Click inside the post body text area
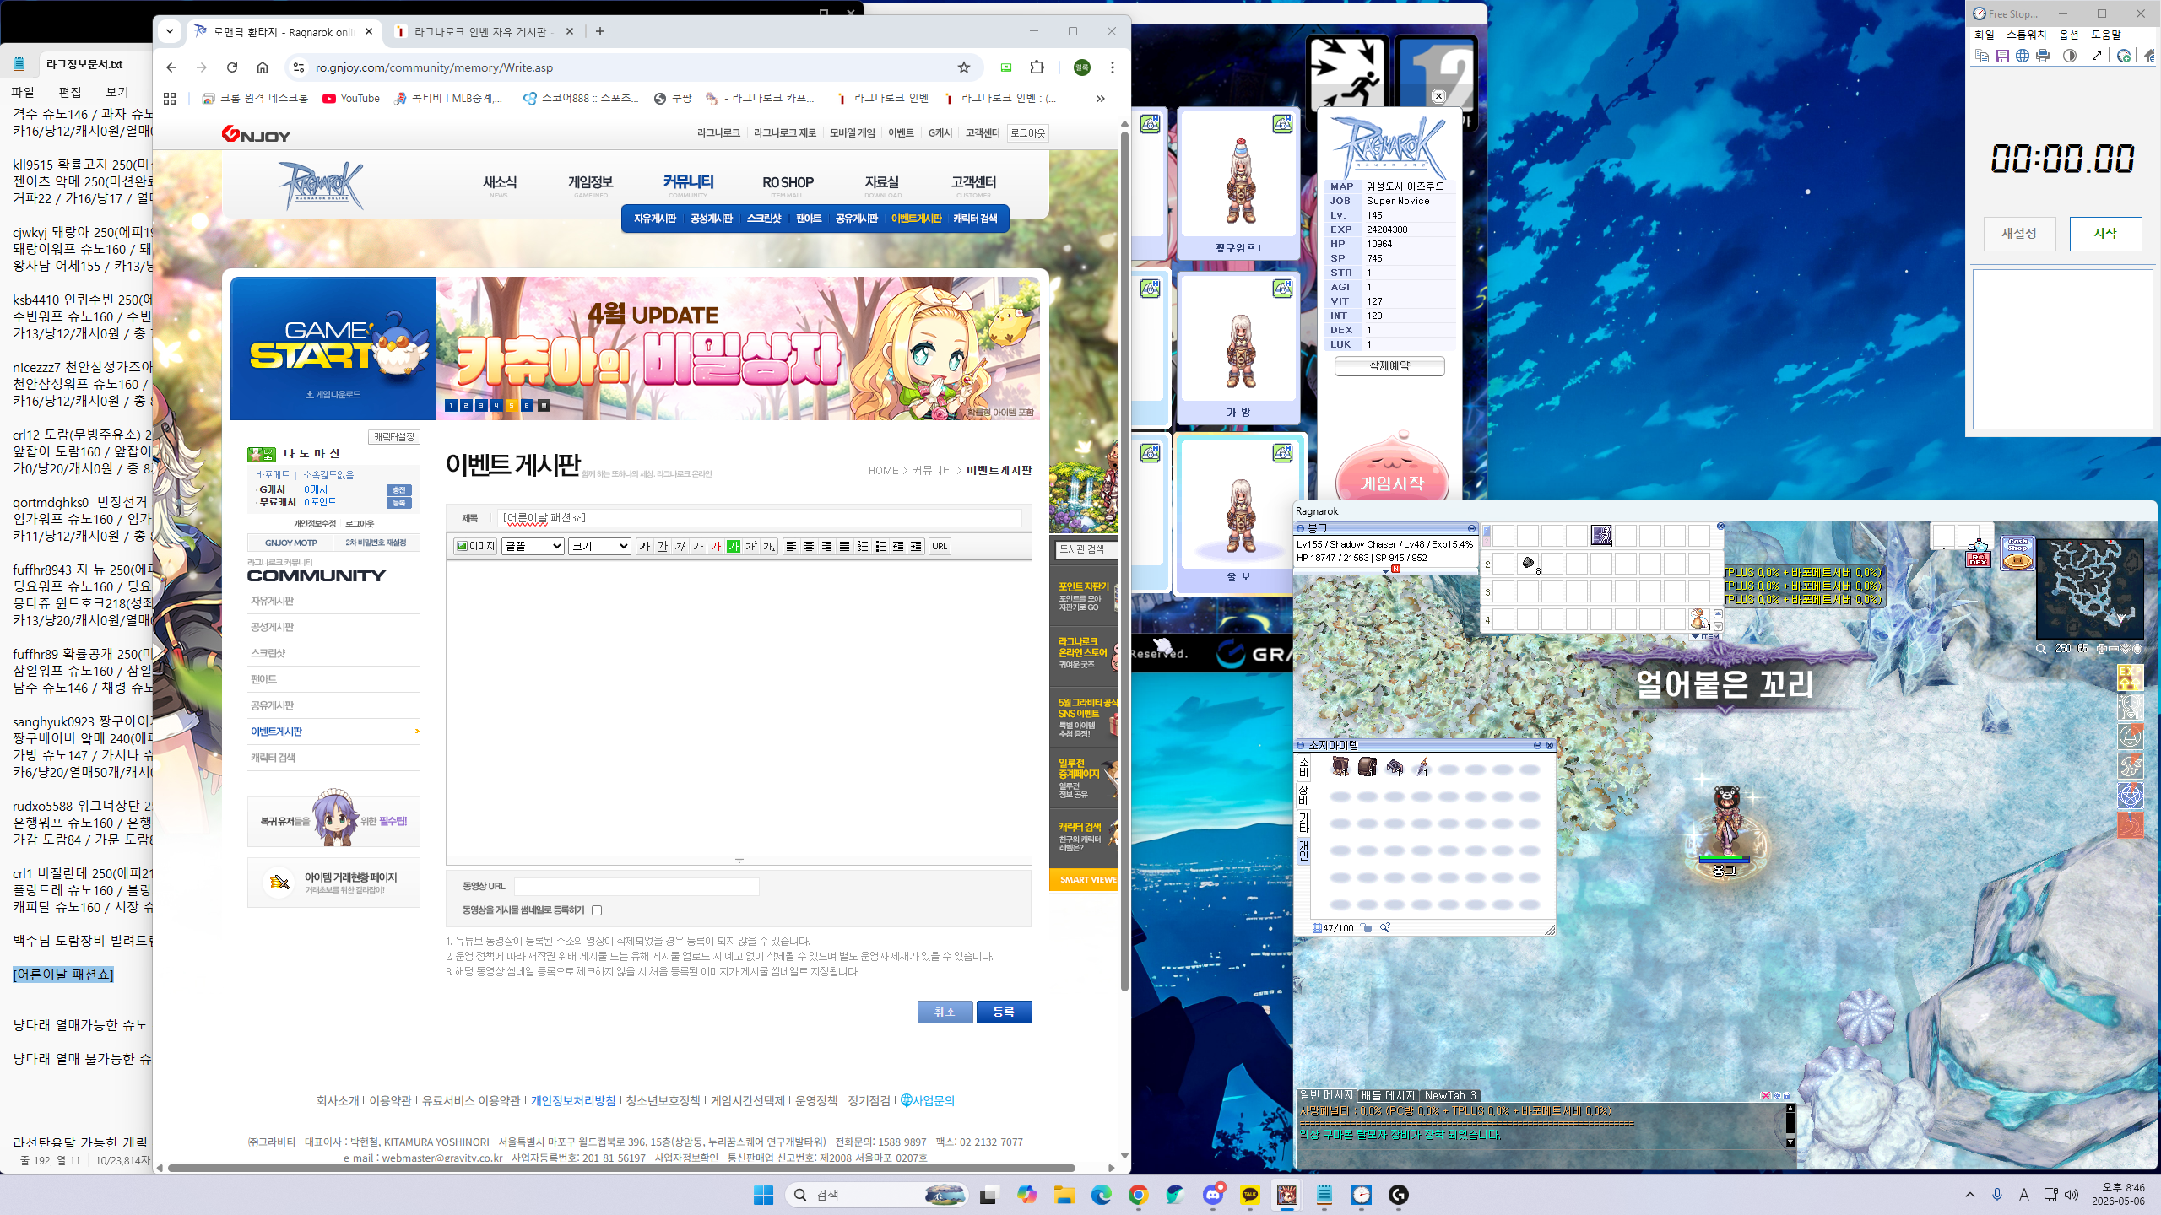2161x1215 pixels. pyautogui.click(x=739, y=709)
